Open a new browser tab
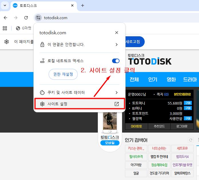199x180 pixels. 83,5
